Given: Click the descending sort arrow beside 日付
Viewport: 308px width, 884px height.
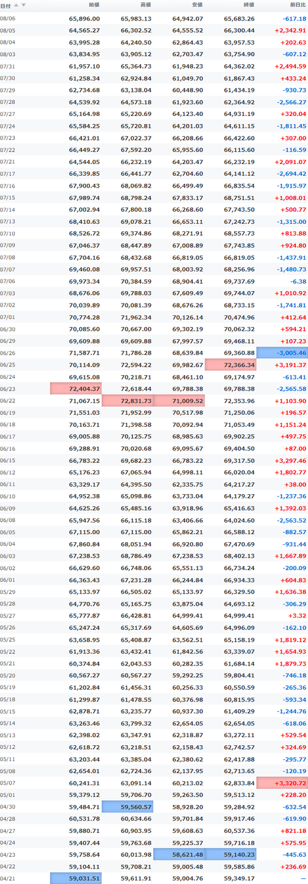Looking at the screenshot, I should pyautogui.click(x=23, y=5).
